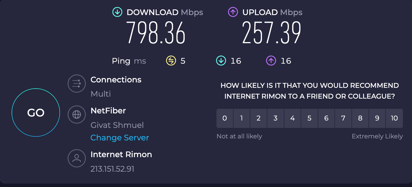
Task: Click the teal download ping icon
Action: click(221, 61)
